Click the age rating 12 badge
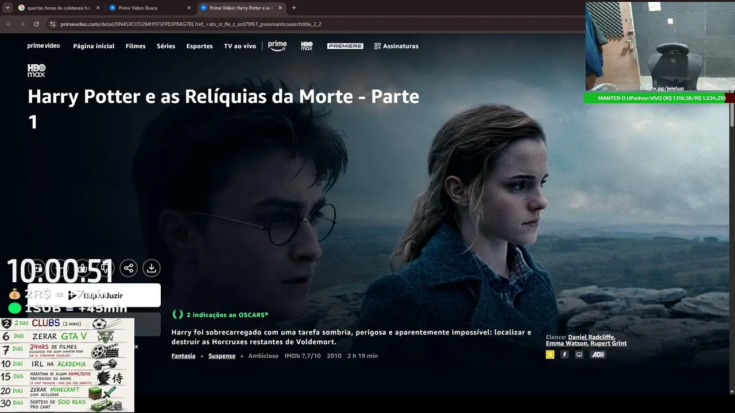Screen dimensions: 735x413 [550, 354]
